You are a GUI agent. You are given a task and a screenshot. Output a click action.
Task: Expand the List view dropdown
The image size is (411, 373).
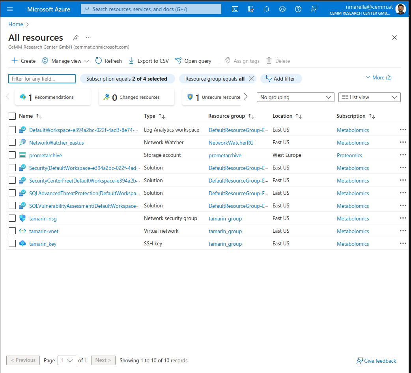click(x=369, y=97)
